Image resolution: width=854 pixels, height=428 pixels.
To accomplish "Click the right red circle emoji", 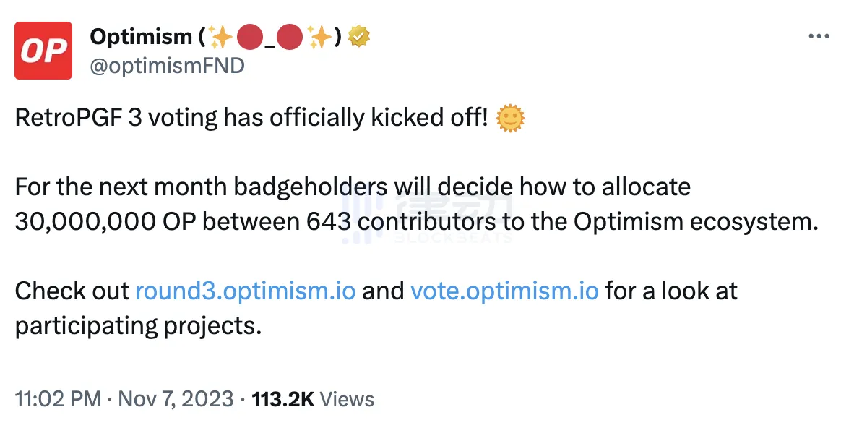I will (x=290, y=38).
